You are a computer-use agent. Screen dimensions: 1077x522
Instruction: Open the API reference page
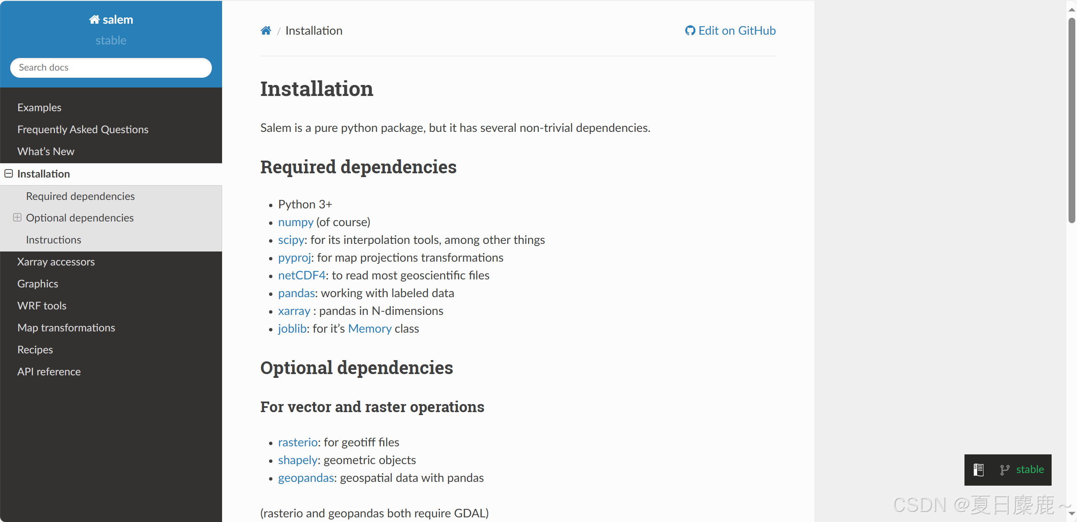coord(49,372)
